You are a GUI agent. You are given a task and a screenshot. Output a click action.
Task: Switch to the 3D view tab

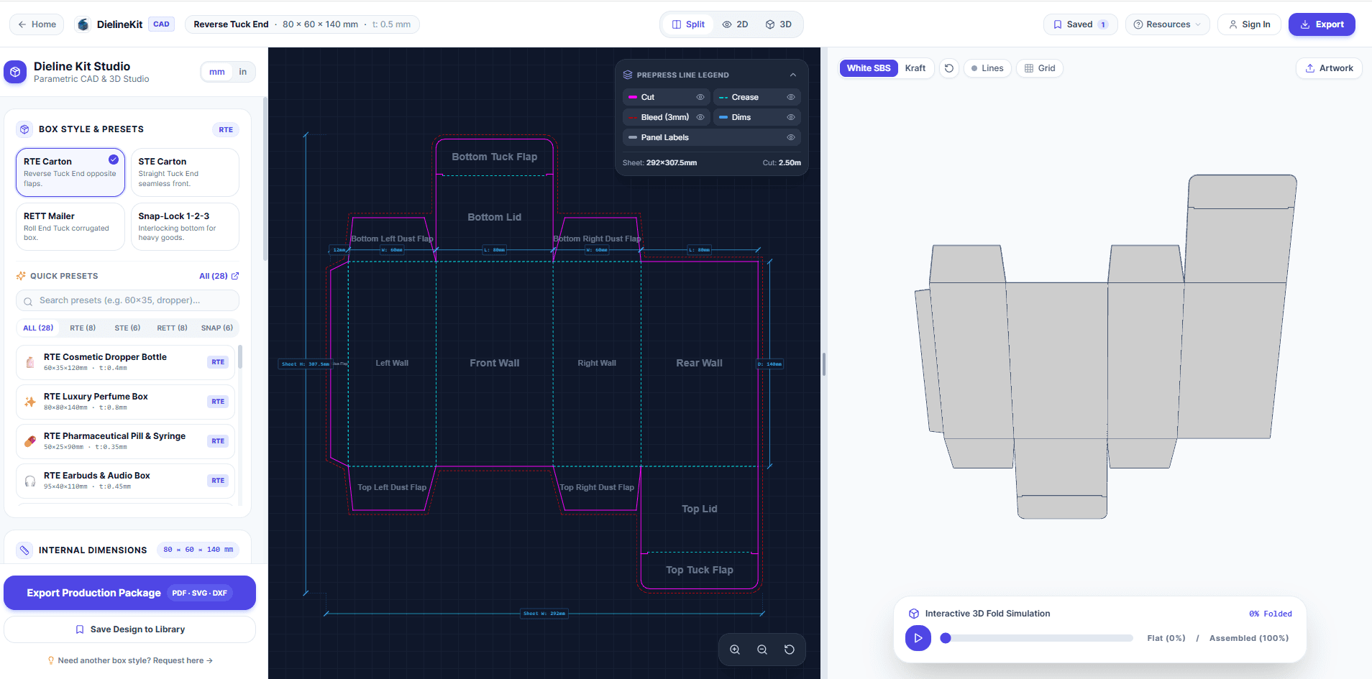779,24
